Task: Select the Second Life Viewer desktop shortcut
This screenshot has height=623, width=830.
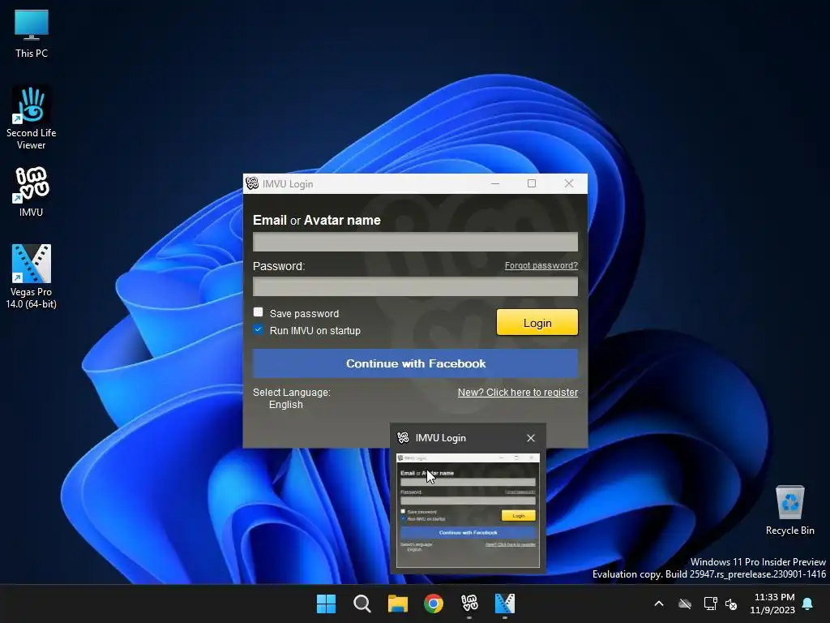Action: coord(32,118)
